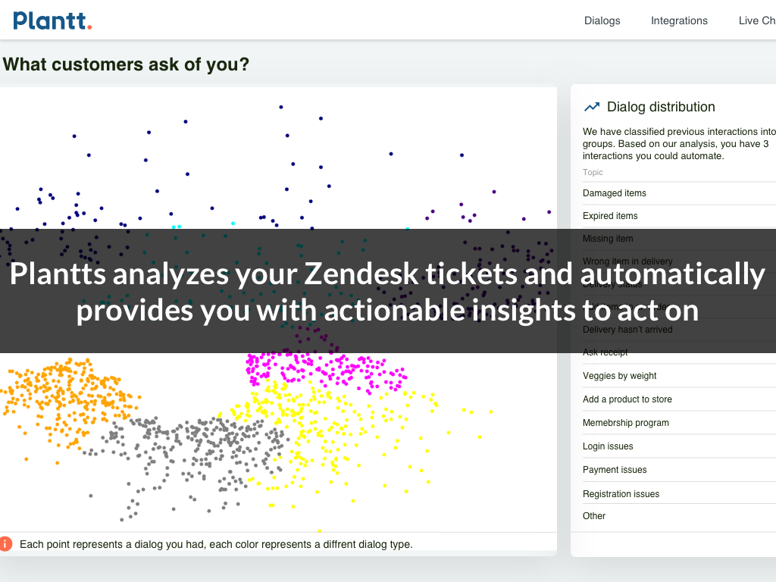Open the Dialogs menu item
Viewport: 776px width, 582px height.
pos(602,20)
